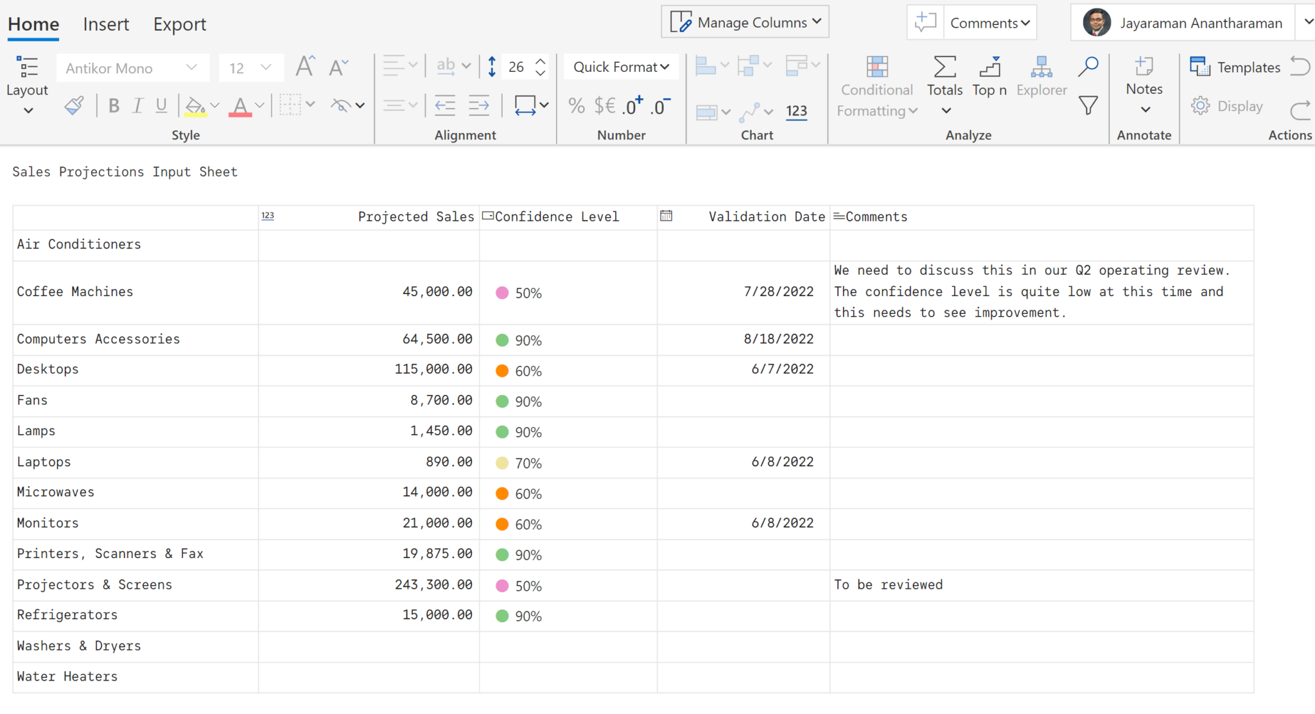This screenshot has height=714, width=1315.
Task: Switch to the Insert tab
Action: (106, 24)
